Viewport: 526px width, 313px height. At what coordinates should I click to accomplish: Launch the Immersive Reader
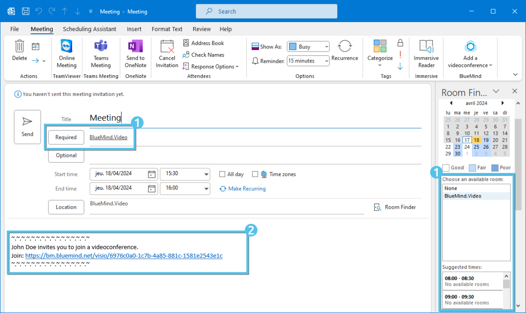click(x=426, y=47)
